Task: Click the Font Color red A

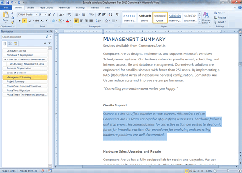Action: point(67,20)
